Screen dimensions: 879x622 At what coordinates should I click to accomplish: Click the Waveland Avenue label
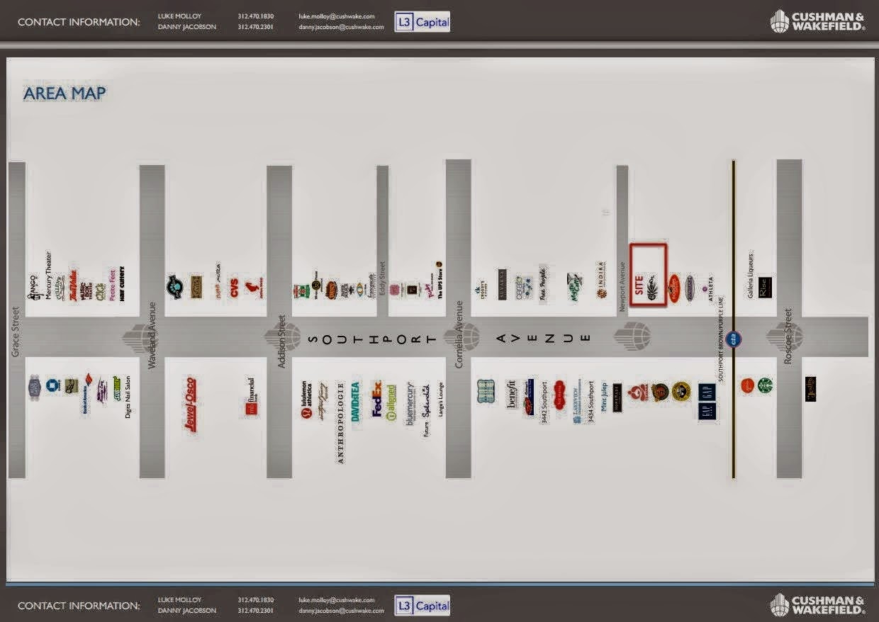151,336
